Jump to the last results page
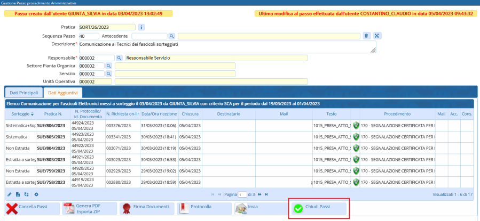Image resolution: width=480 pixels, height=221 pixels. (266, 194)
